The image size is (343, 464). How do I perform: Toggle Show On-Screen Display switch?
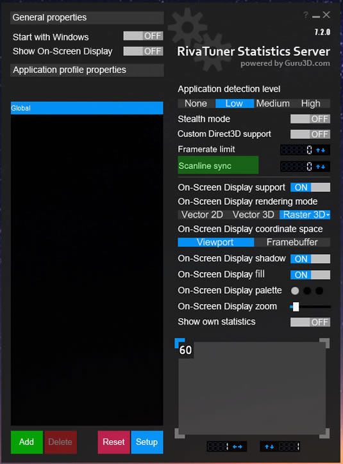point(143,51)
